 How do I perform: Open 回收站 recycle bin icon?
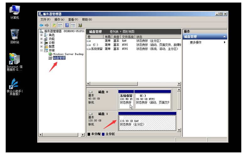[14, 35]
